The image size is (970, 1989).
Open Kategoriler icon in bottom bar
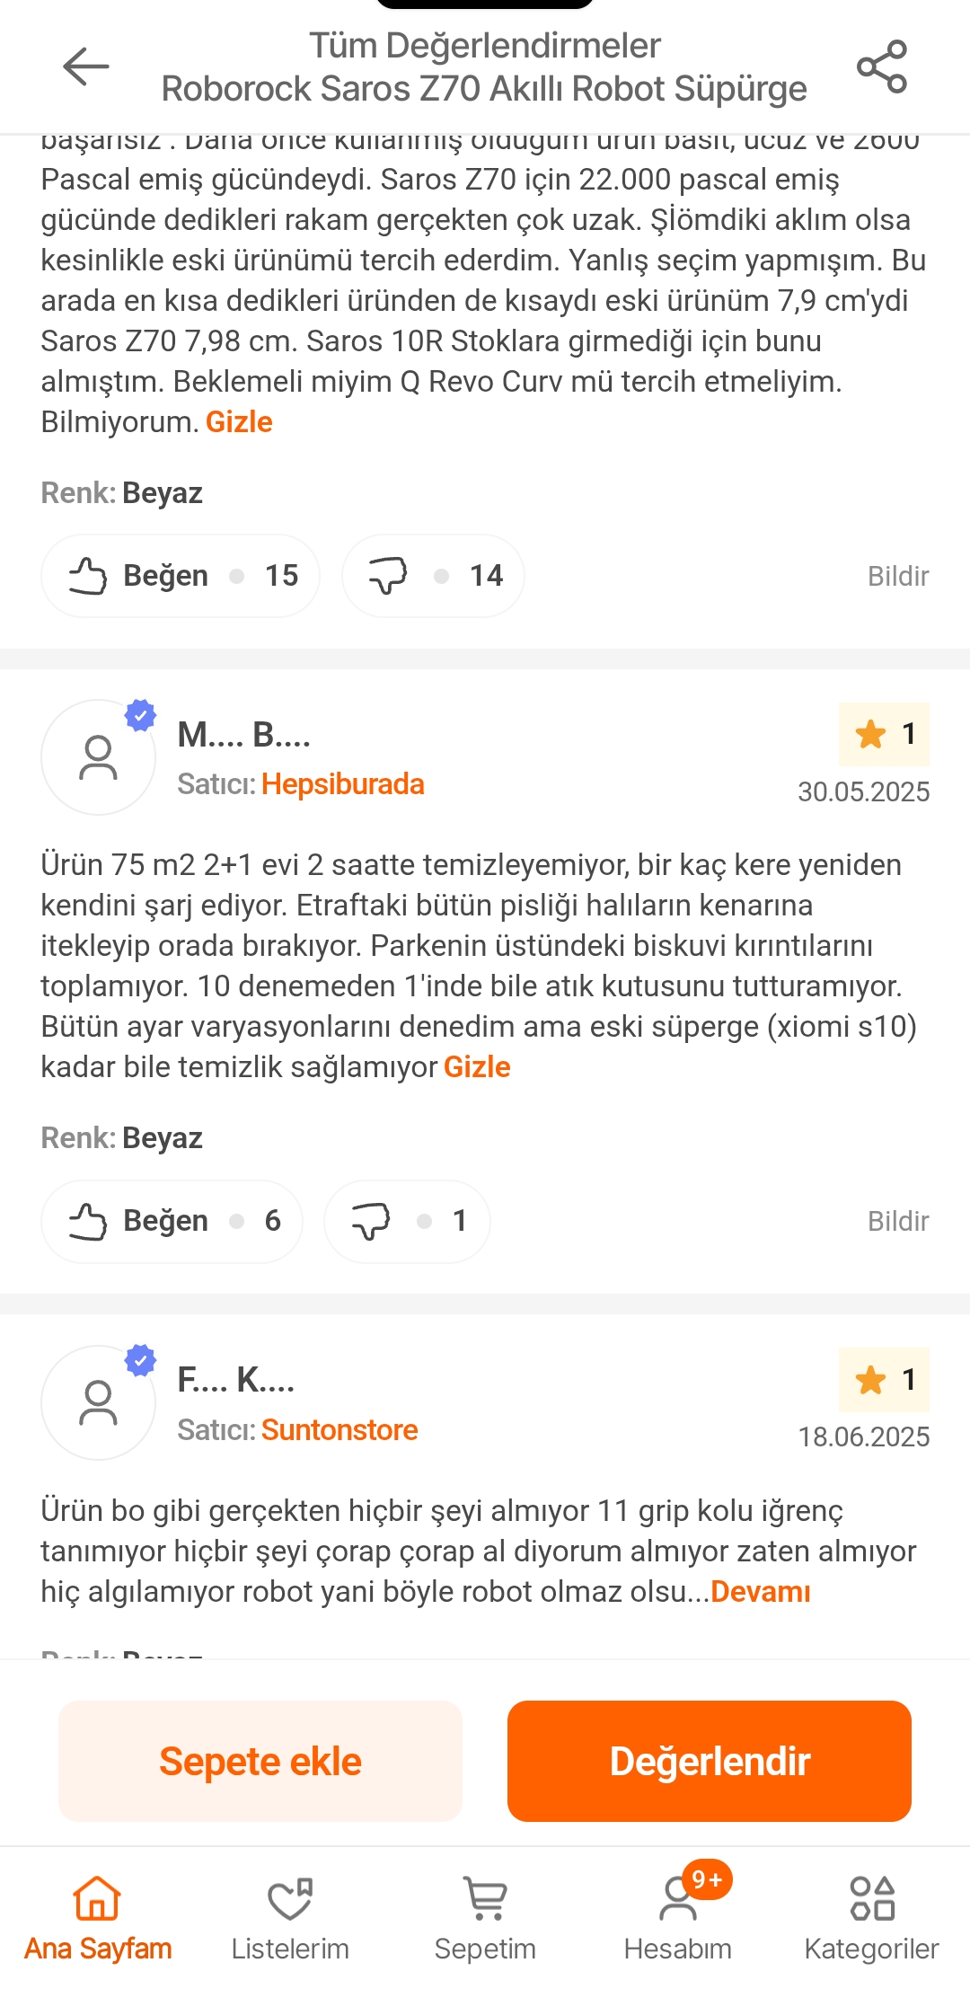pos(871,1918)
